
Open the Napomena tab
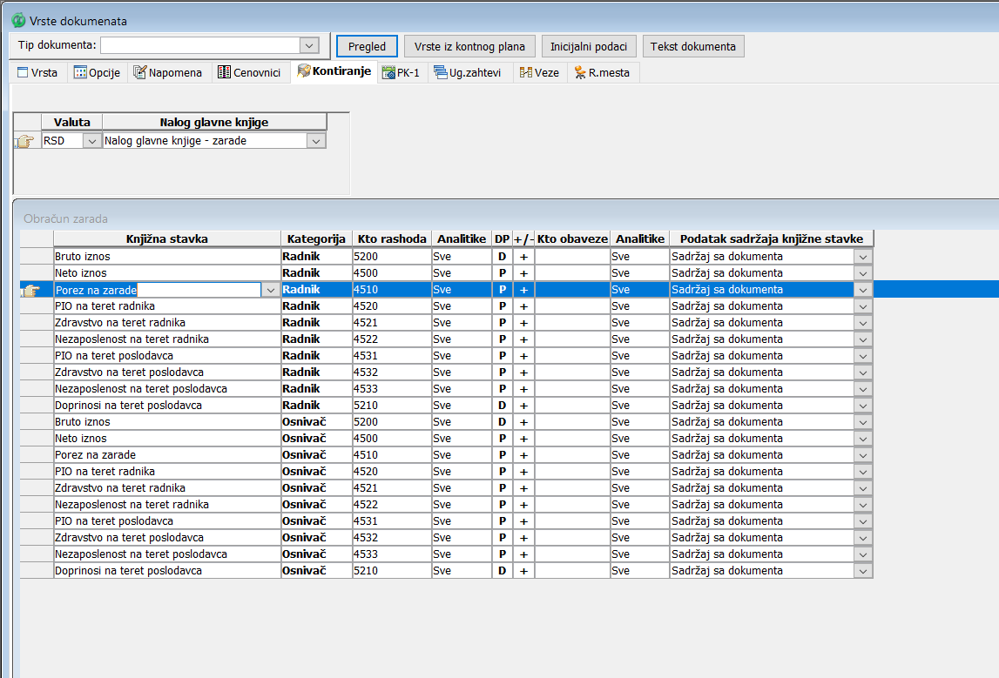coord(167,73)
